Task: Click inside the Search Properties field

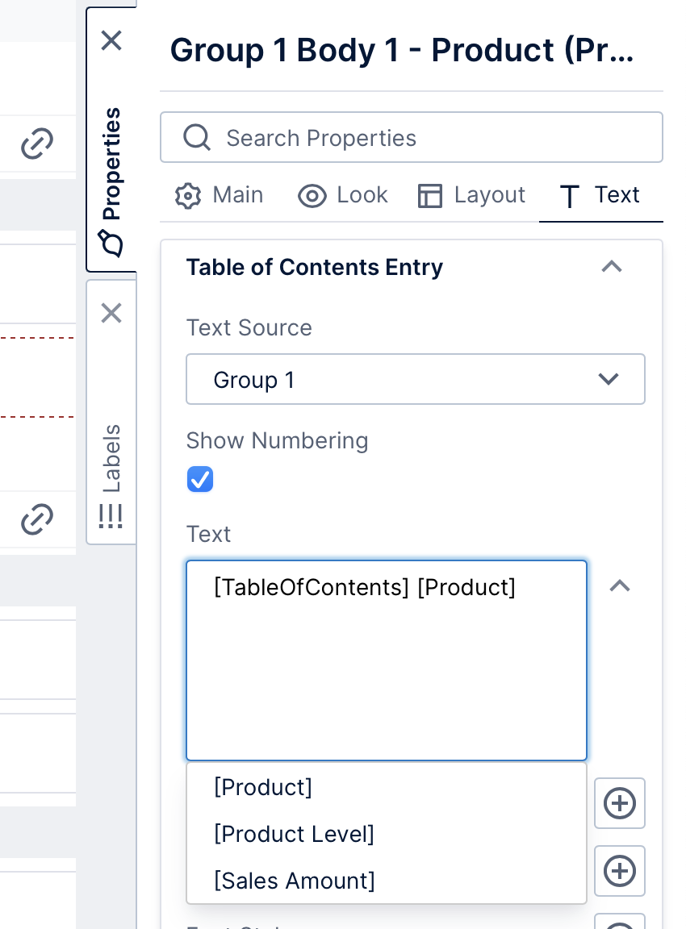Action: [x=363, y=137]
